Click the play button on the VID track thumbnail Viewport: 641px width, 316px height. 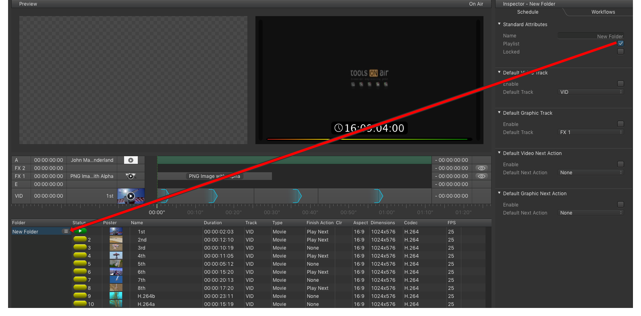point(131,196)
